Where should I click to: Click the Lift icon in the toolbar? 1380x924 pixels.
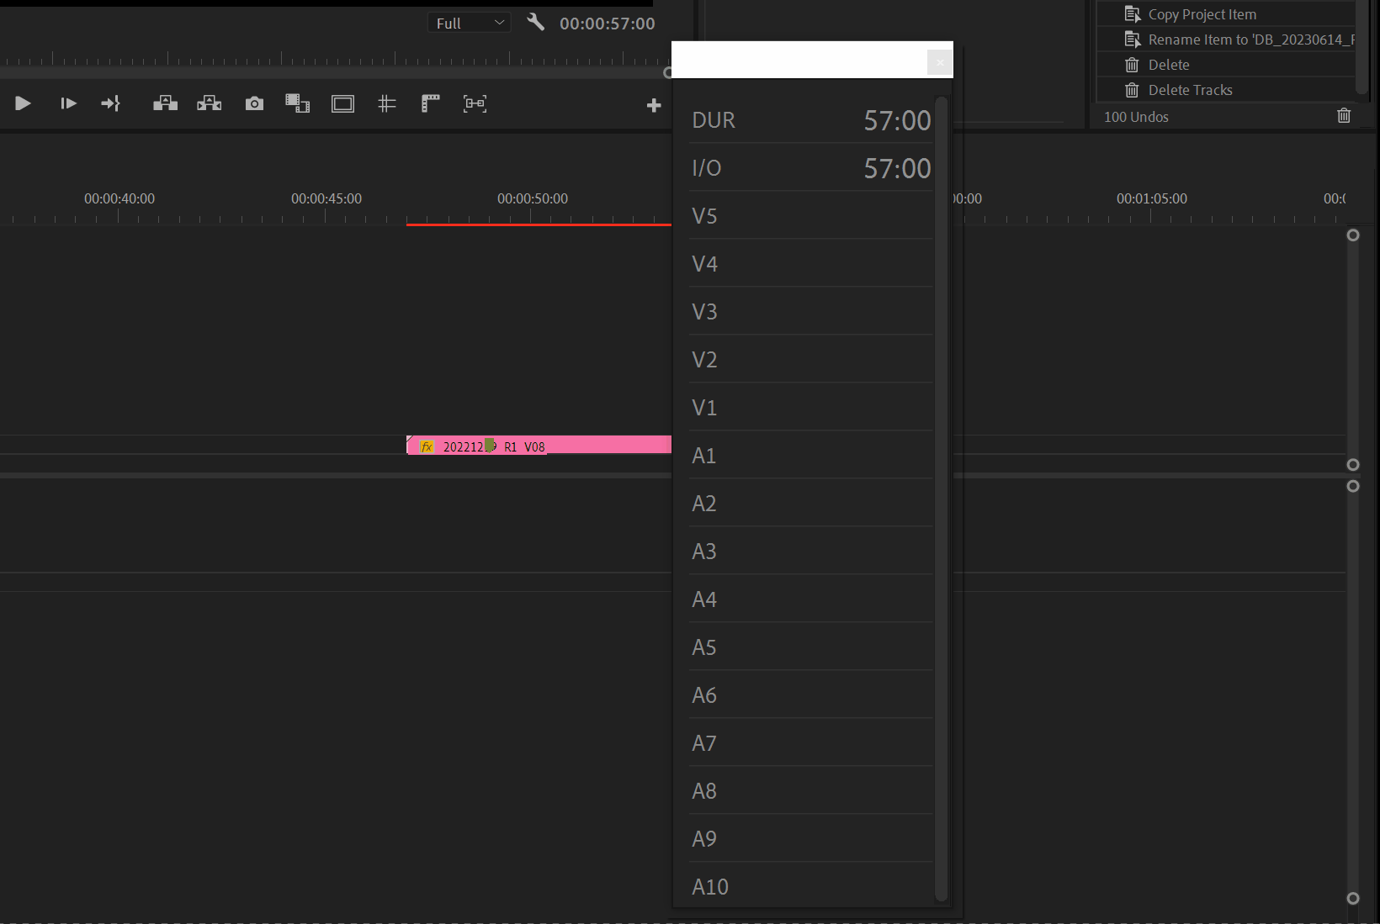tap(165, 103)
